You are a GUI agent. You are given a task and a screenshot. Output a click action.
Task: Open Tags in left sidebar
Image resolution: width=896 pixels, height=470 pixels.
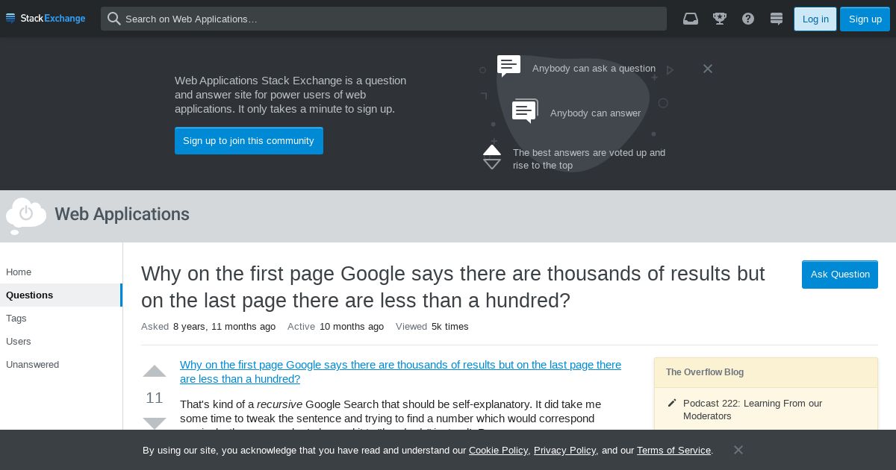(x=16, y=319)
